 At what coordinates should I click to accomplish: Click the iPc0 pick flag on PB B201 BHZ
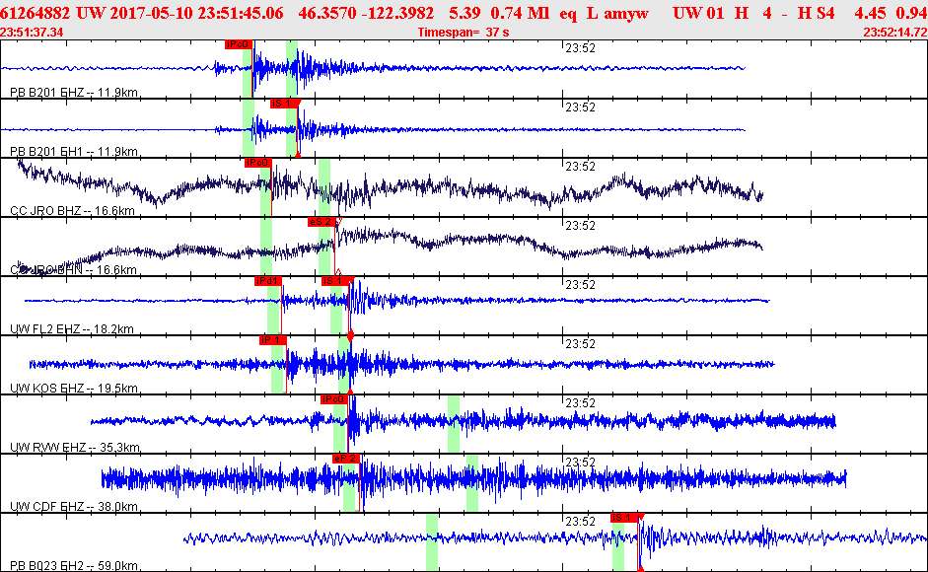coord(238,44)
